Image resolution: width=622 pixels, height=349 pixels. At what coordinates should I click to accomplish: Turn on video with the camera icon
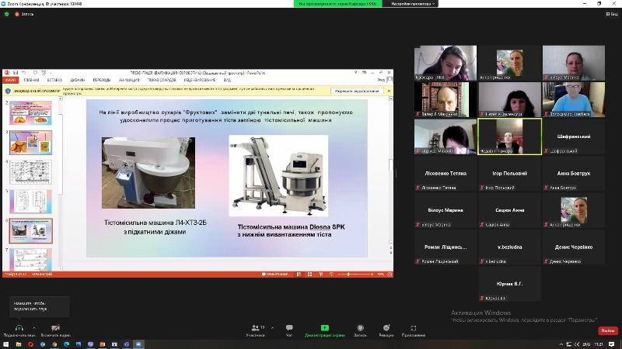[x=55, y=328]
